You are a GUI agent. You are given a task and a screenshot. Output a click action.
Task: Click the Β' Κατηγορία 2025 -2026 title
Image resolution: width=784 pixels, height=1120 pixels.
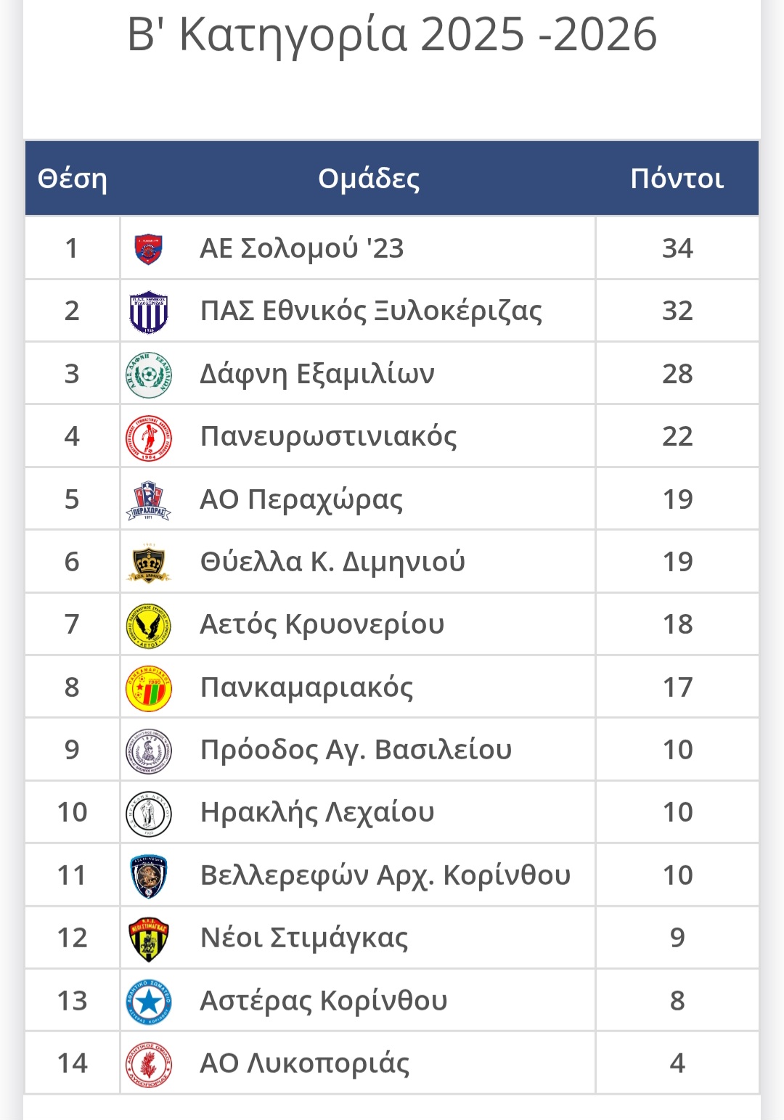(392, 35)
